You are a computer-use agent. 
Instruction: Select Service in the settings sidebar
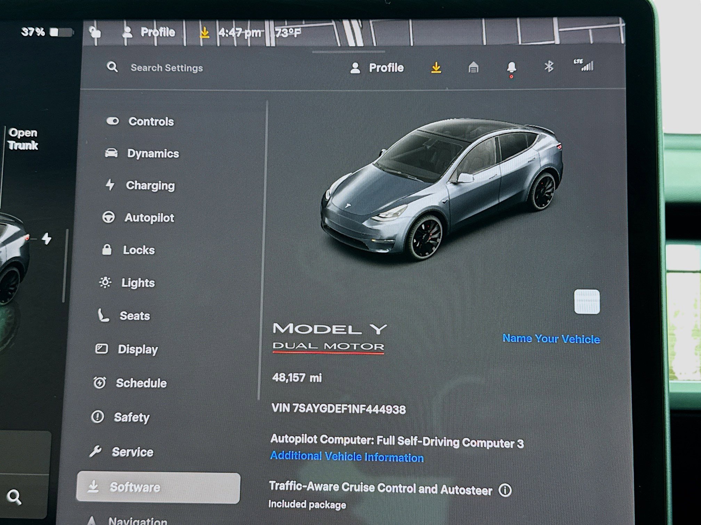click(x=121, y=452)
